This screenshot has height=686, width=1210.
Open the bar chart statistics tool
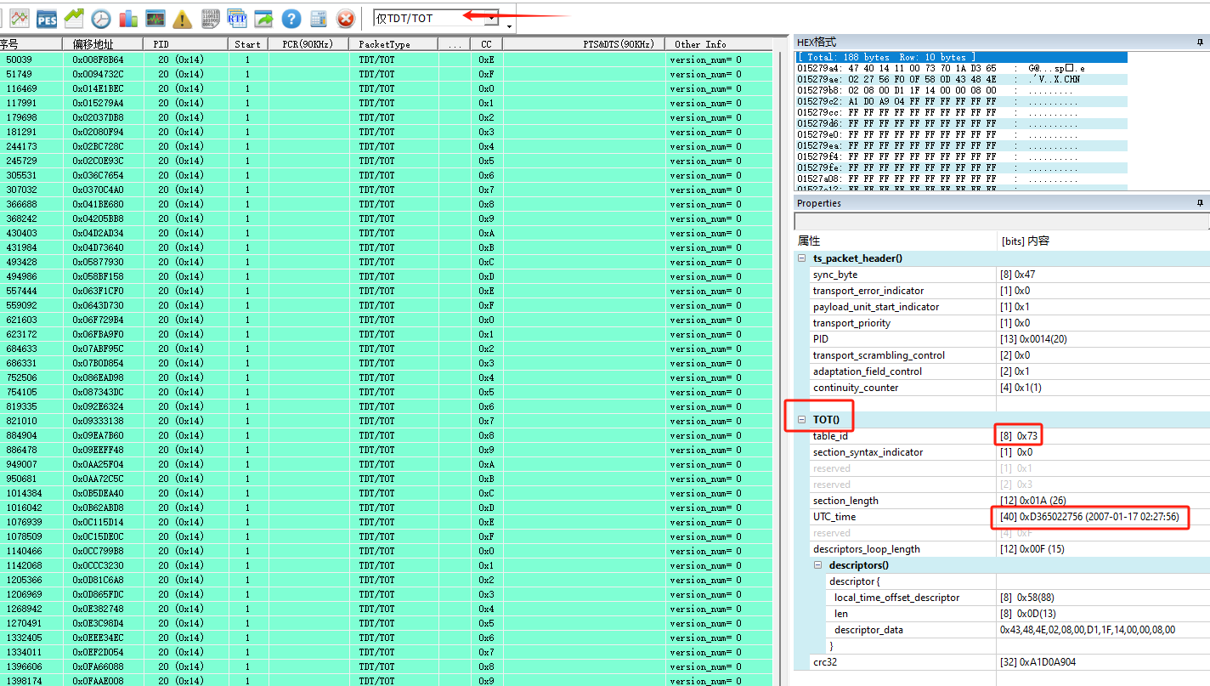point(128,18)
